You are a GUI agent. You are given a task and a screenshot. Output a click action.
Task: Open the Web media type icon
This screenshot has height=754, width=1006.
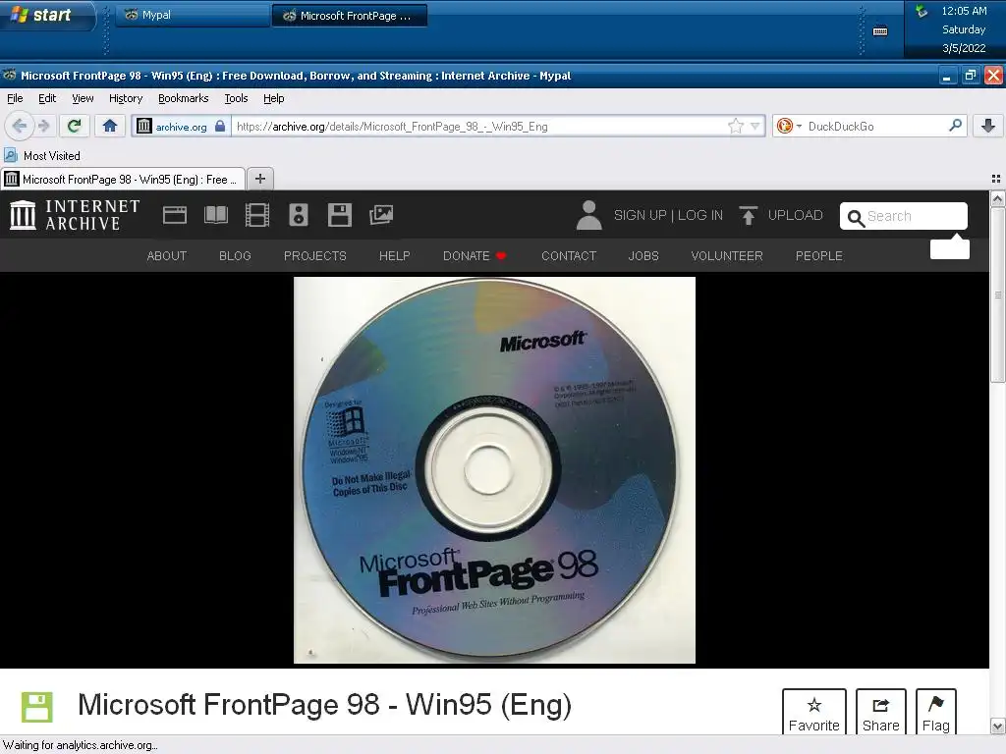175,215
